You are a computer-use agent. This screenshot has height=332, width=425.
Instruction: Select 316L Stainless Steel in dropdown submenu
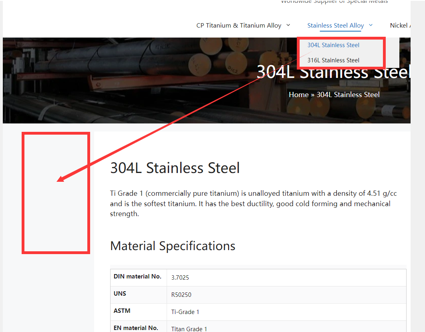point(333,60)
